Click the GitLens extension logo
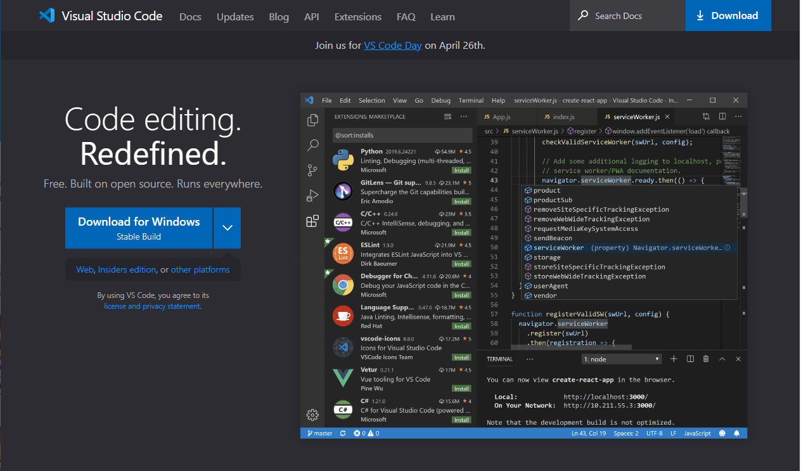This screenshot has height=471, width=801. pyautogui.click(x=343, y=192)
